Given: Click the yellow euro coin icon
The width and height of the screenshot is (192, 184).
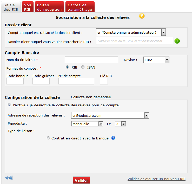Looking at the screenshot, I should pos(142,16).
